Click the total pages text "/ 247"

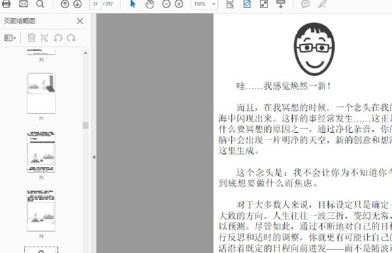pyautogui.click(x=108, y=4)
